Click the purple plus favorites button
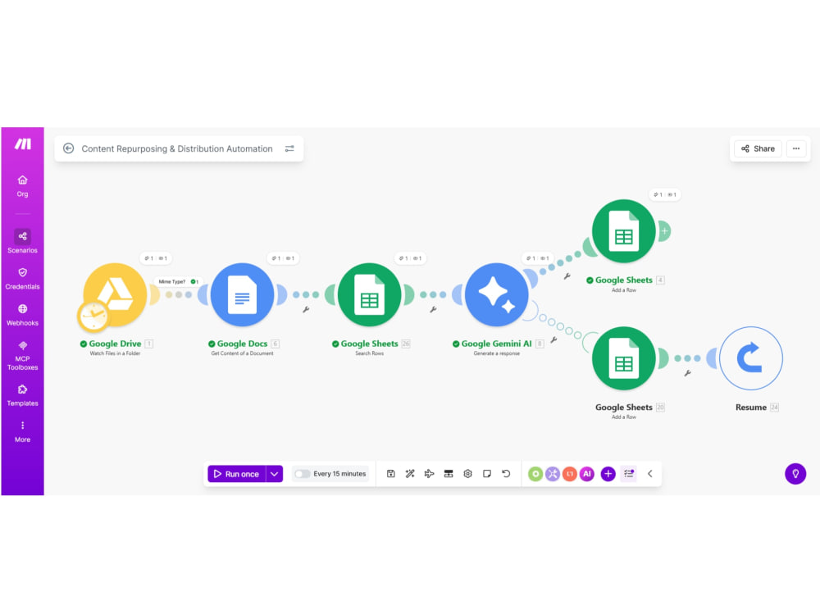 [x=608, y=474]
